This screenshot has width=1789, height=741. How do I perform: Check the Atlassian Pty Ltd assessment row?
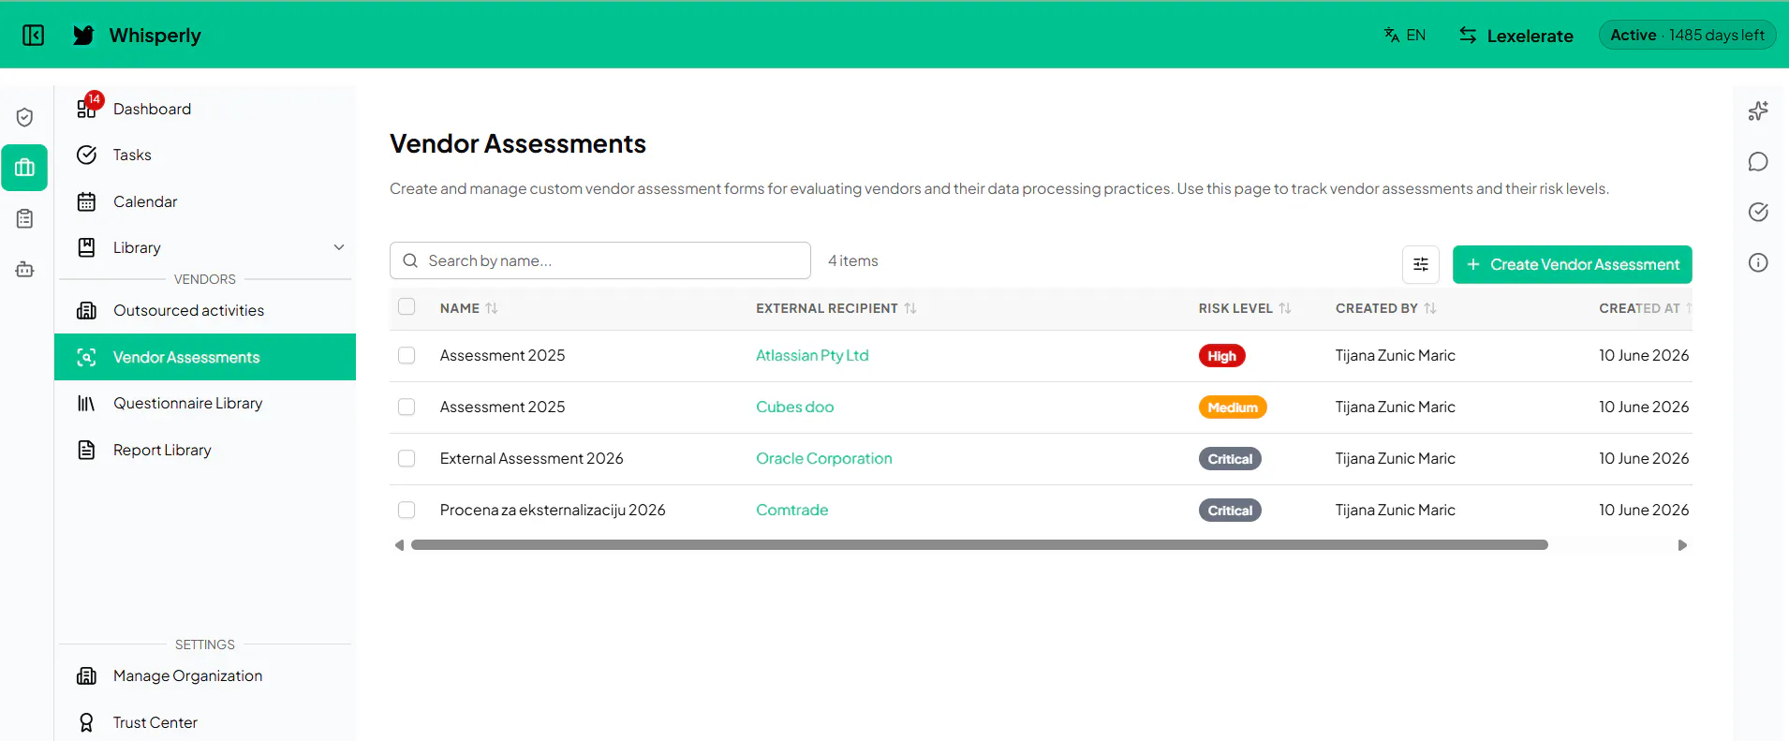click(x=407, y=355)
